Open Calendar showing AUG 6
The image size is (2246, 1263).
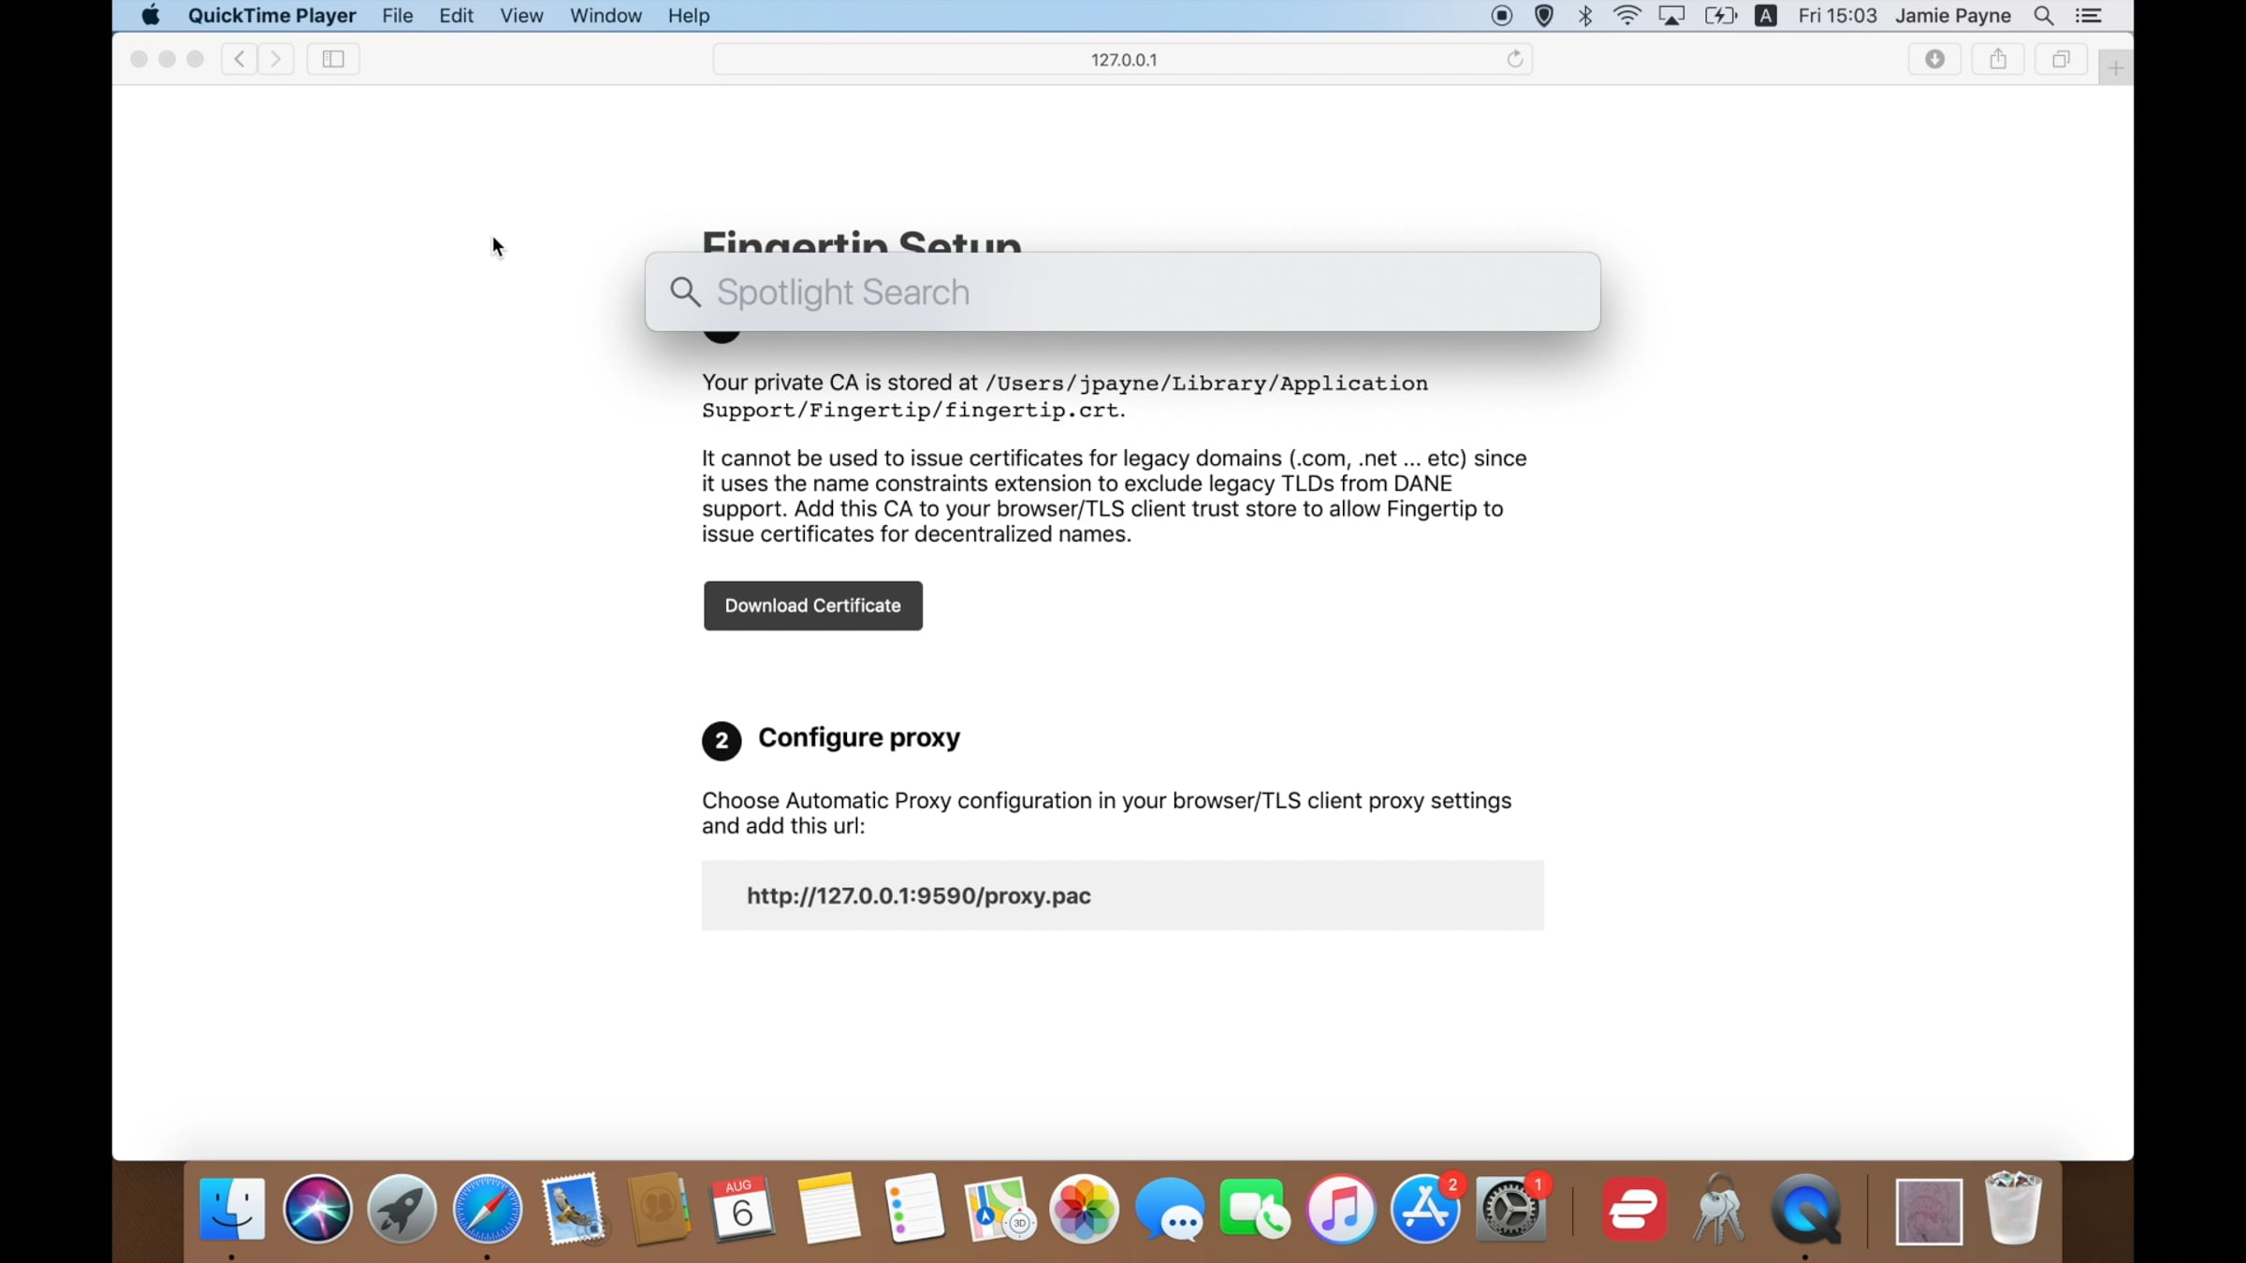(x=743, y=1209)
